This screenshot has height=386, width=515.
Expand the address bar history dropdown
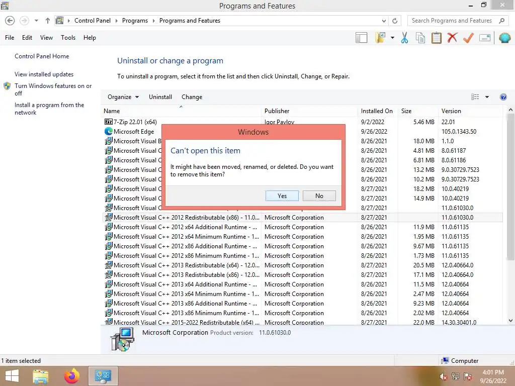point(384,21)
